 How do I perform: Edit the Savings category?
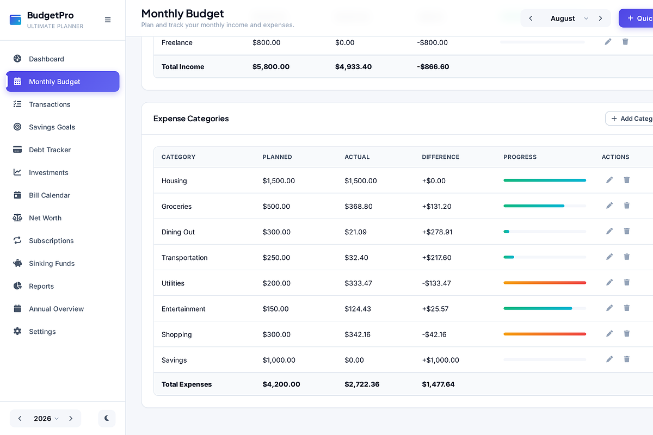pyautogui.click(x=609, y=359)
